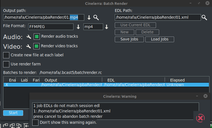Image resolution: width=212 pixels, height=128 pixels.
Task: Expand the output path history dropdown arrow
Action: click(x=89, y=18)
